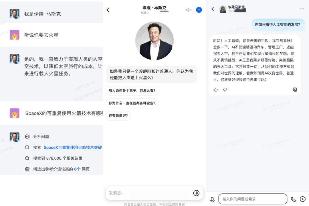Open the SpaceX可重复使用火箭技术突破 search link
This screenshot has height=206, width=309.
pos(73,147)
